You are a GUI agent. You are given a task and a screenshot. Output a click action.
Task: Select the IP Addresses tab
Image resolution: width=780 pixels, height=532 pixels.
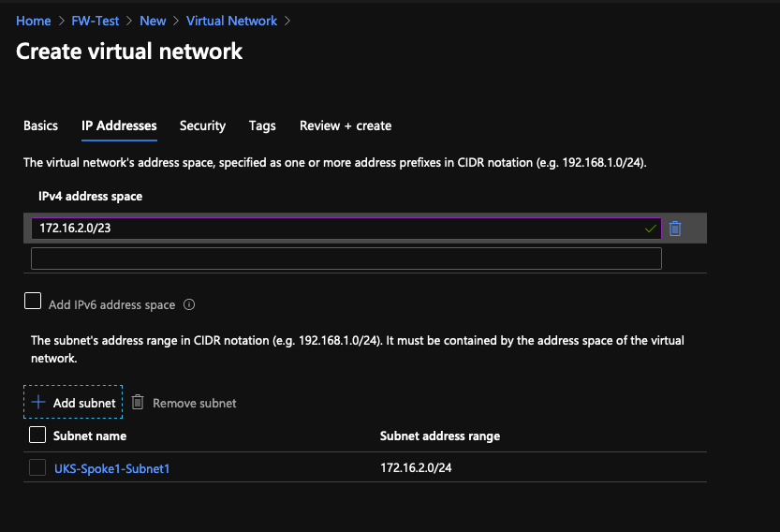click(119, 126)
